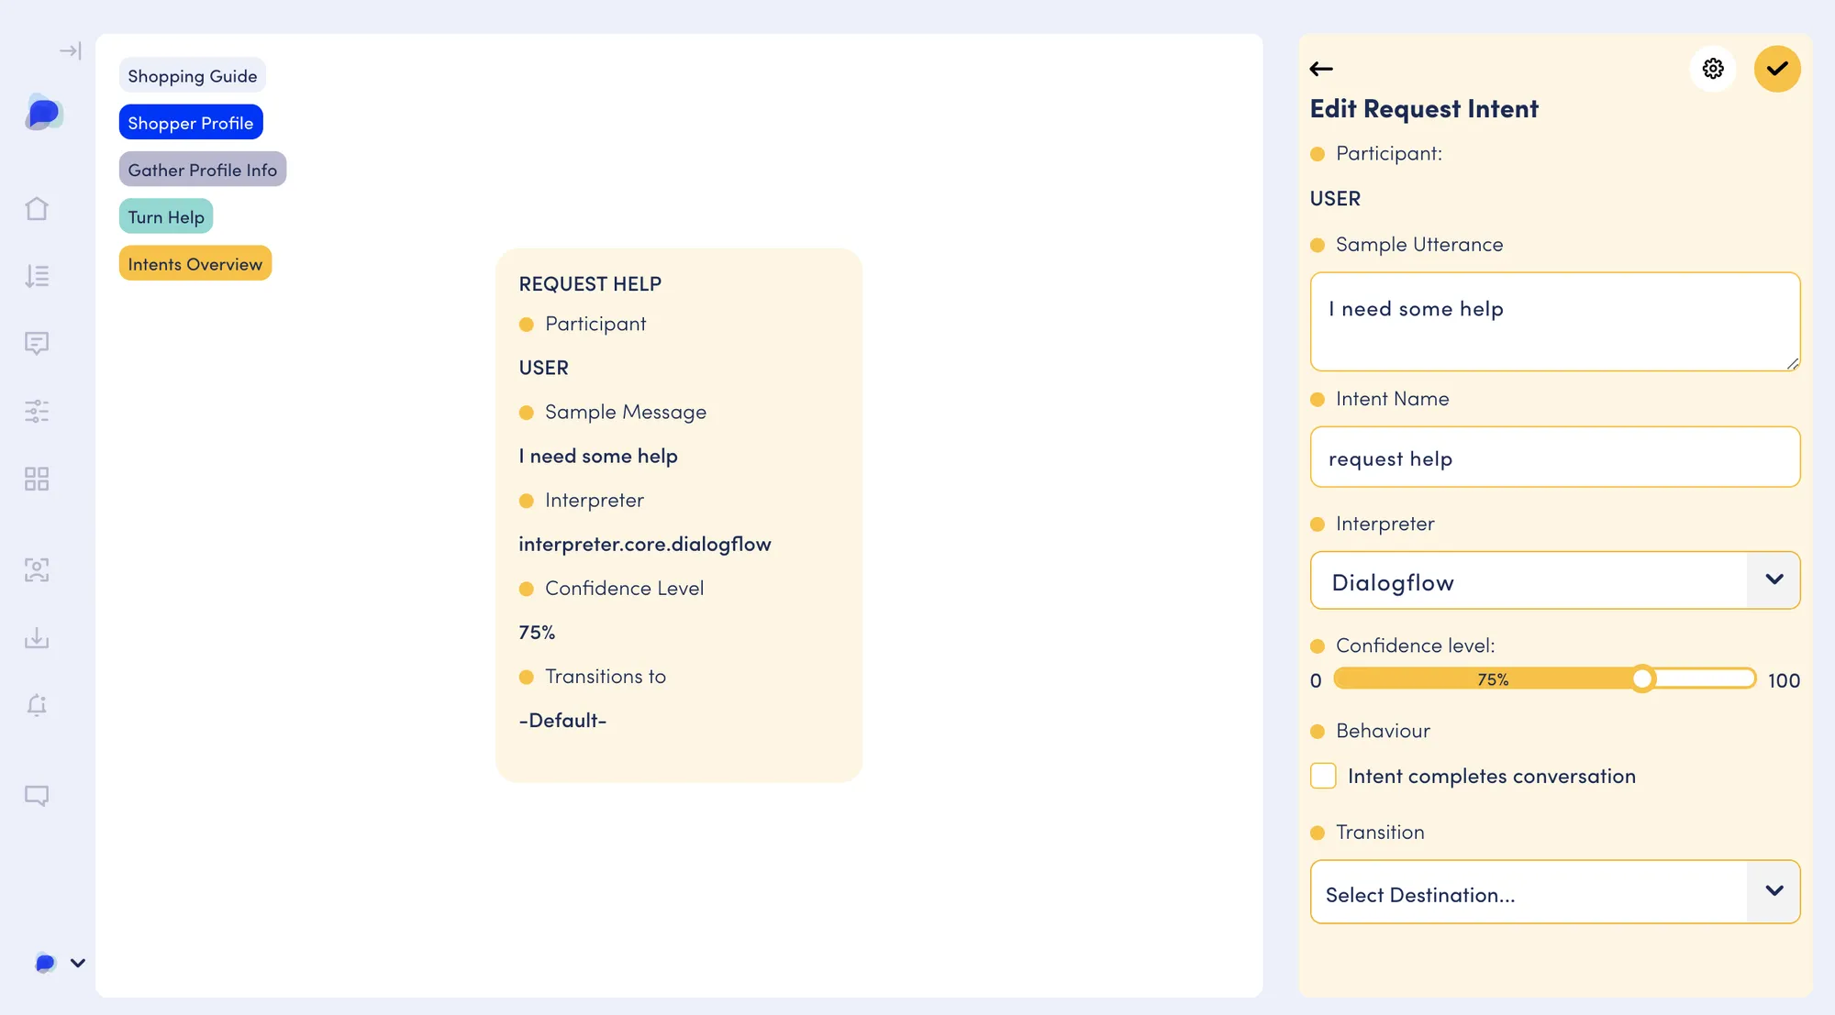The width and height of the screenshot is (1835, 1015).
Task: Open the Interpreter Dialogflow dropdown
Action: click(1555, 580)
